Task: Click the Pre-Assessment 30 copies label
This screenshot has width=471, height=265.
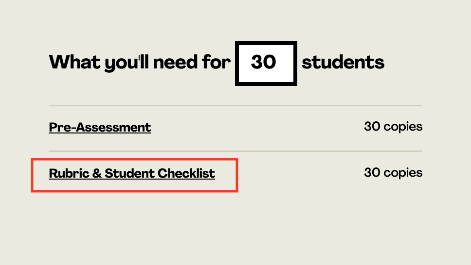Action: [x=393, y=127]
